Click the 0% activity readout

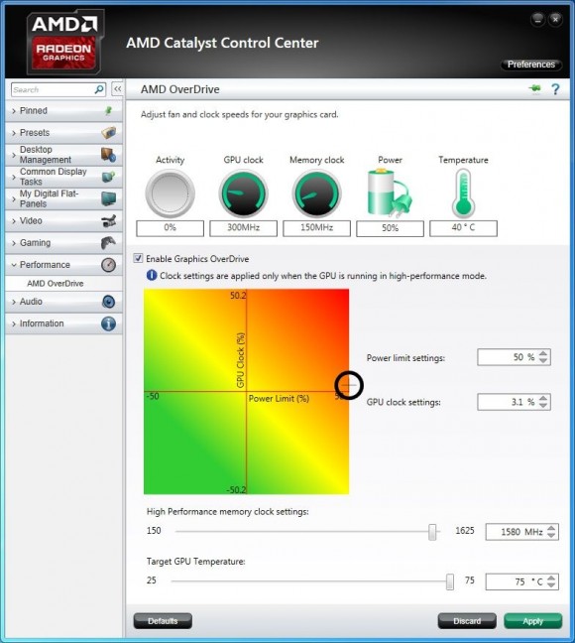(x=170, y=228)
